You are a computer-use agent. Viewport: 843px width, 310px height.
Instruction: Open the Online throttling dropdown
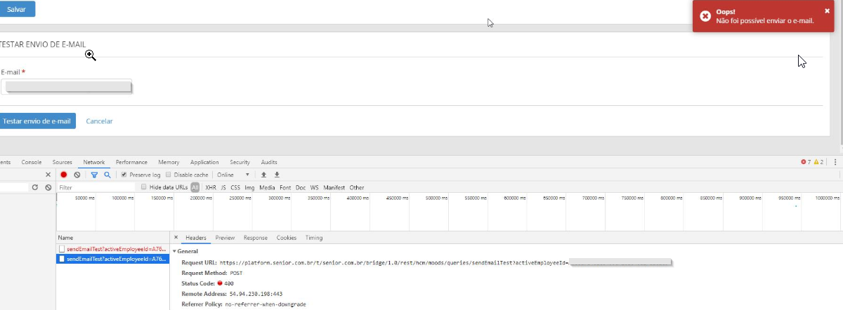click(x=233, y=175)
